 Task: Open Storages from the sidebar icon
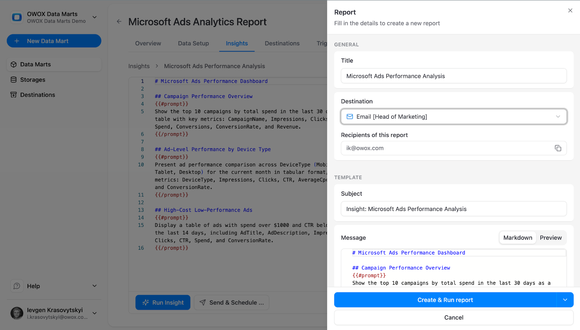pos(13,80)
